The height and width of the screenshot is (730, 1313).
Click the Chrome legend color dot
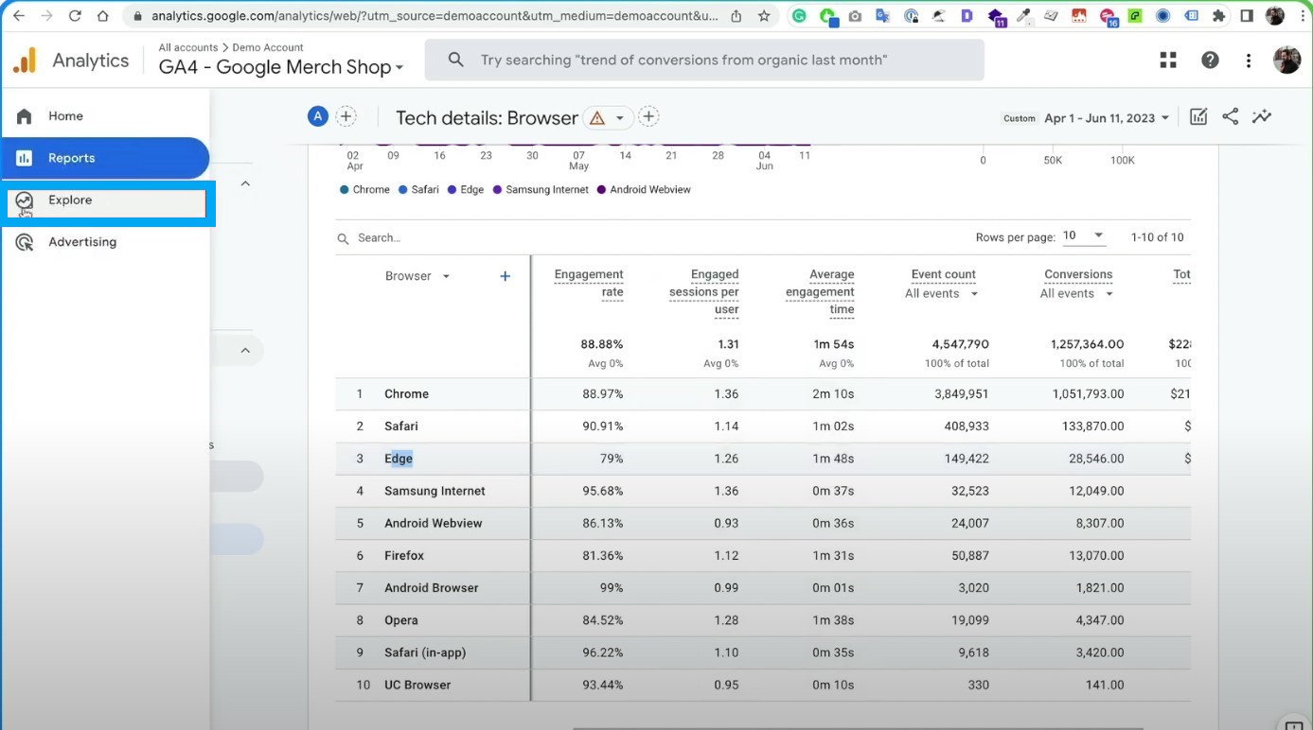click(x=345, y=190)
